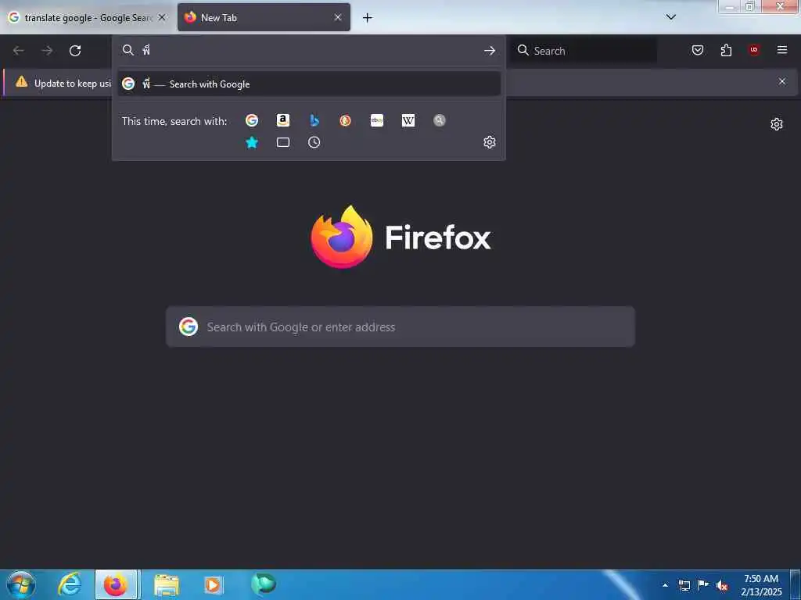This screenshot has width=801, height=600.
Task: Launch Internet Explorer from taskbar
Action: coord(70,584)
